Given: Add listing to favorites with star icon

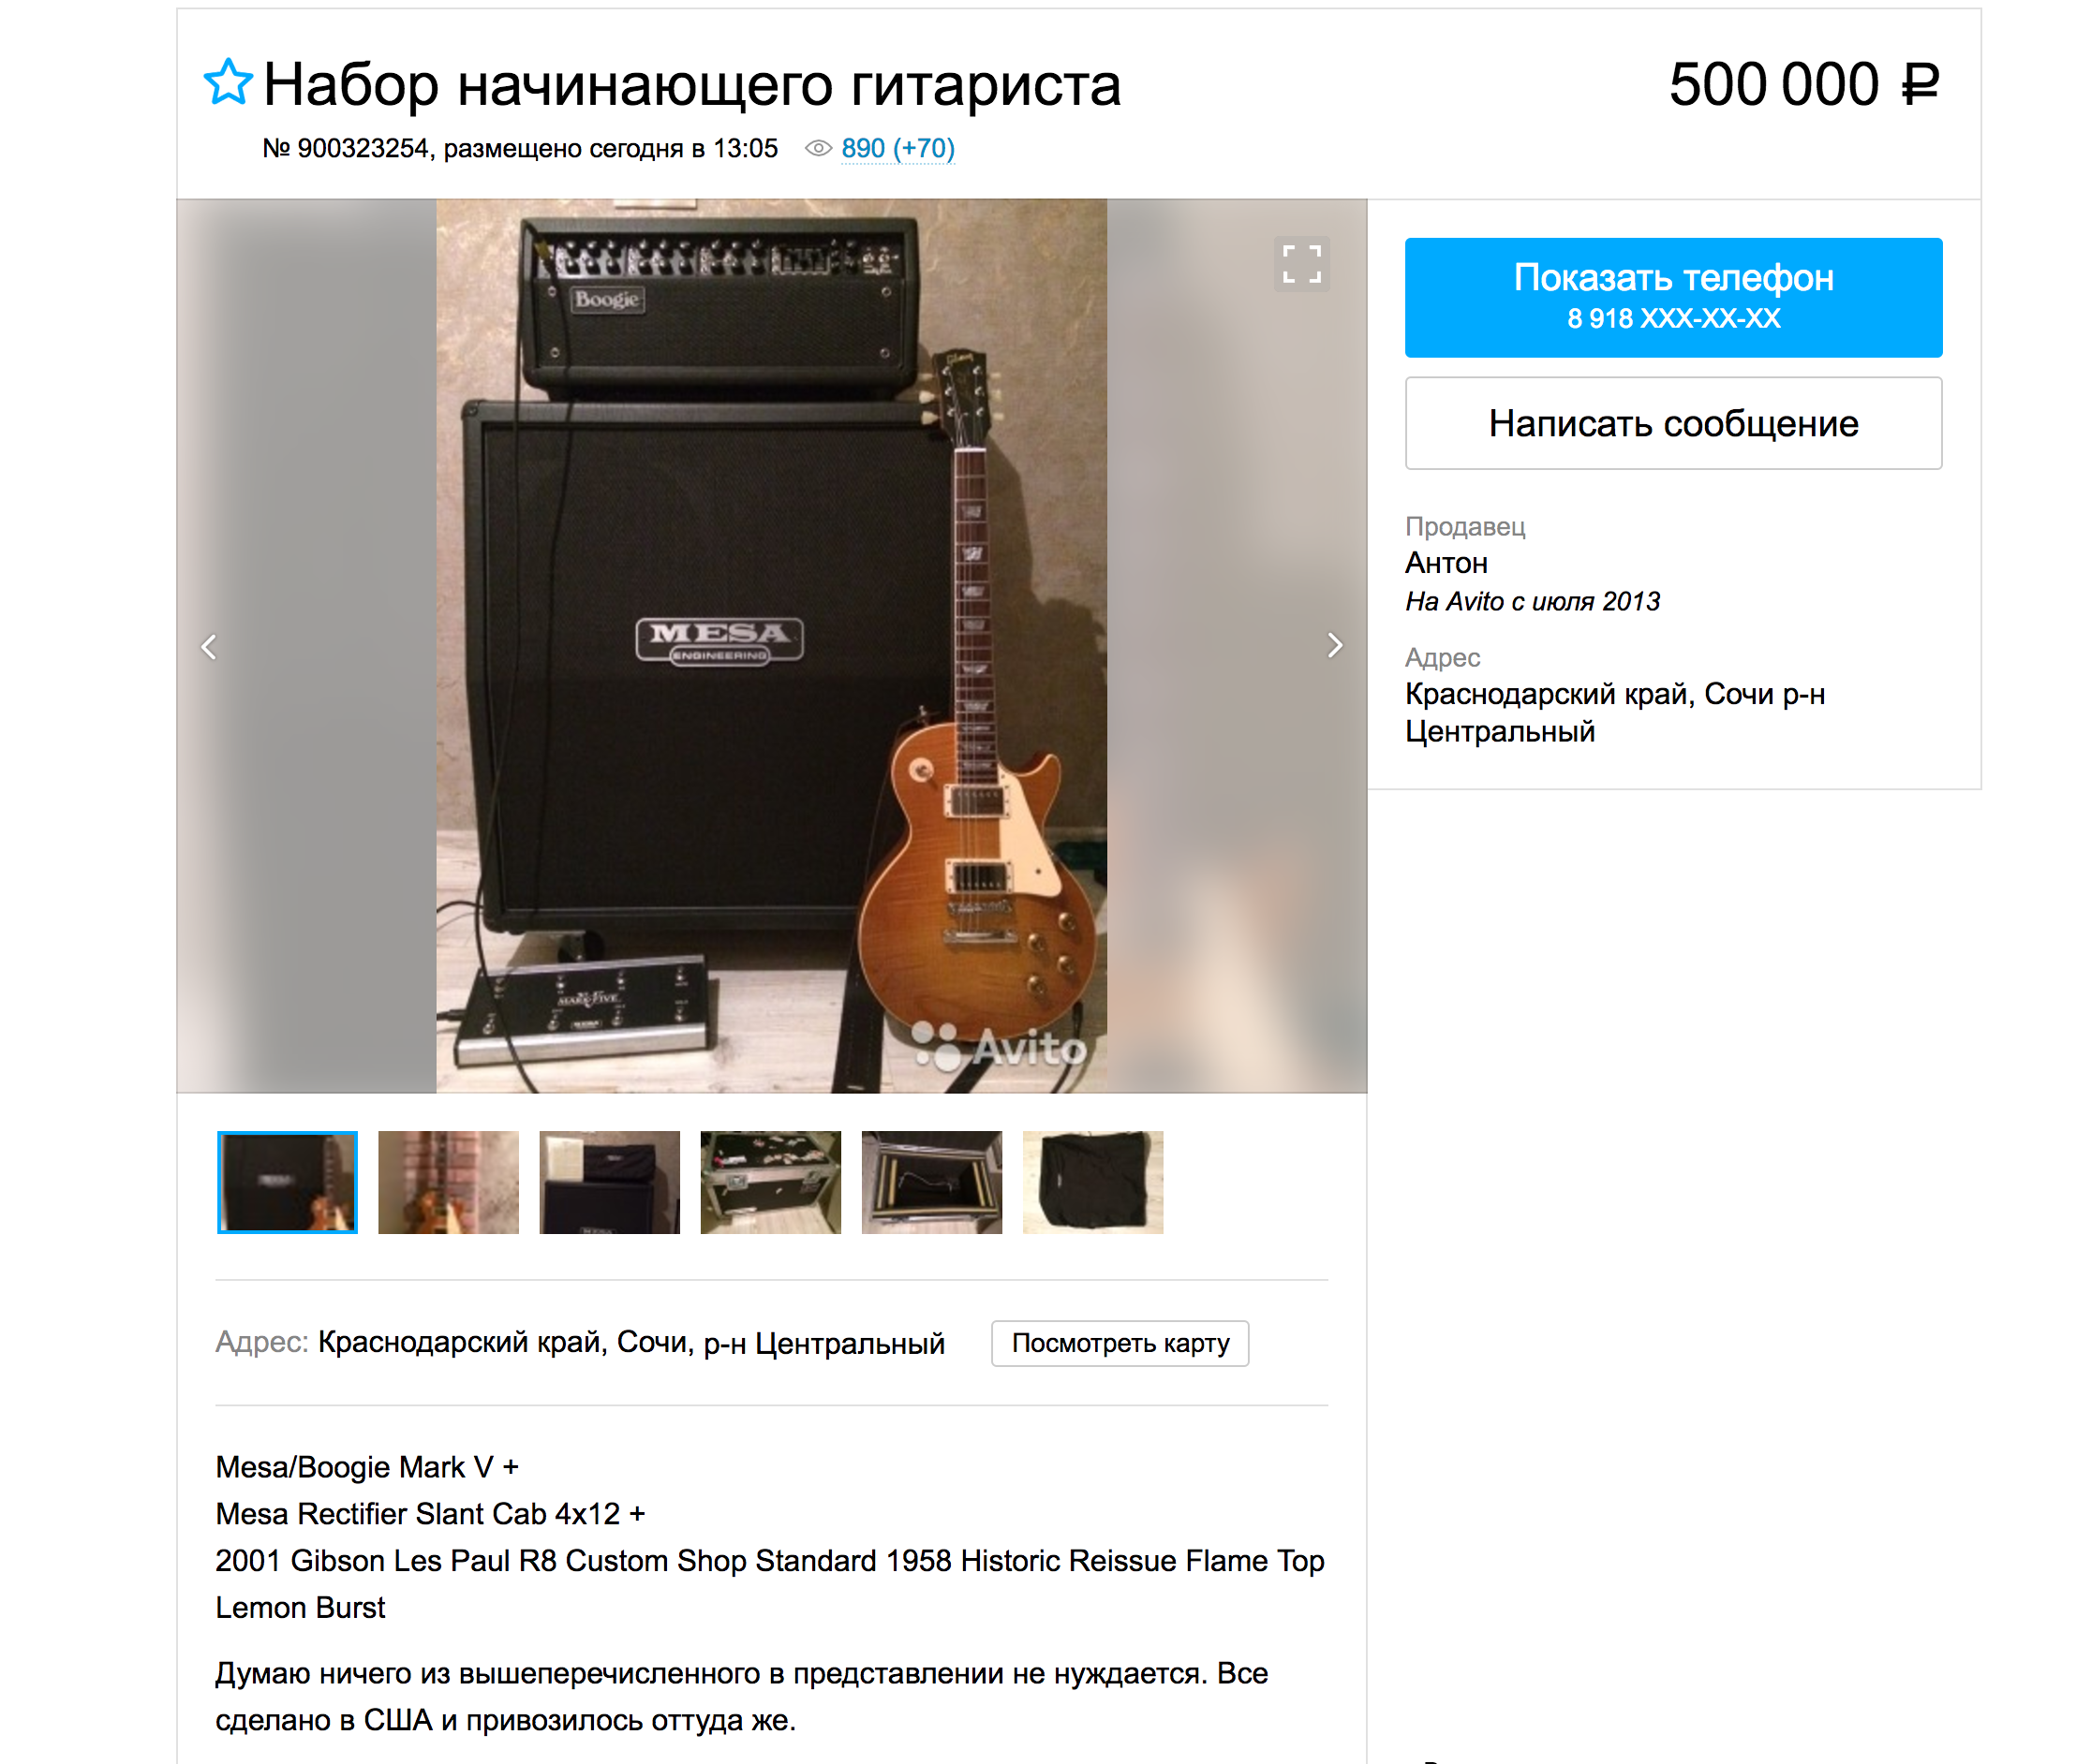Looking at the screenshot, I should point(228,82).
